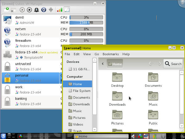Click the Create new VM toolbar icon
Image resolution: width=185 pixels, height=139 pixels.
pyautogui.click(x=6, y=10)
